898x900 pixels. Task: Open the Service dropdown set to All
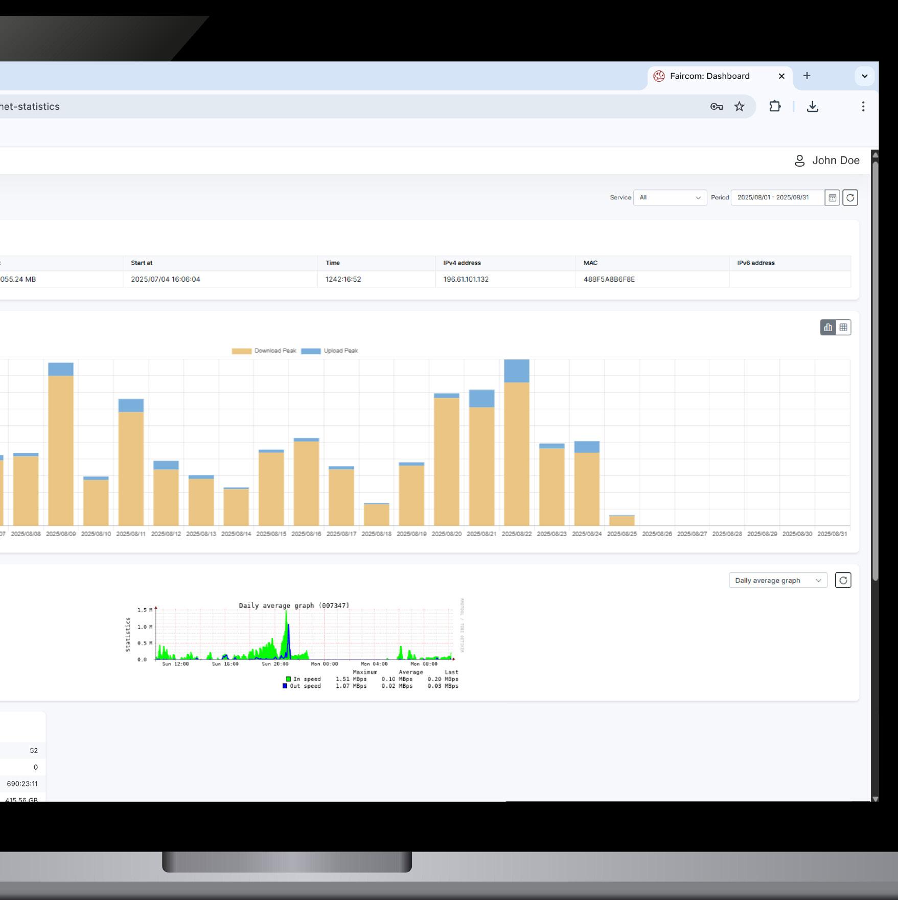[670, 197]
